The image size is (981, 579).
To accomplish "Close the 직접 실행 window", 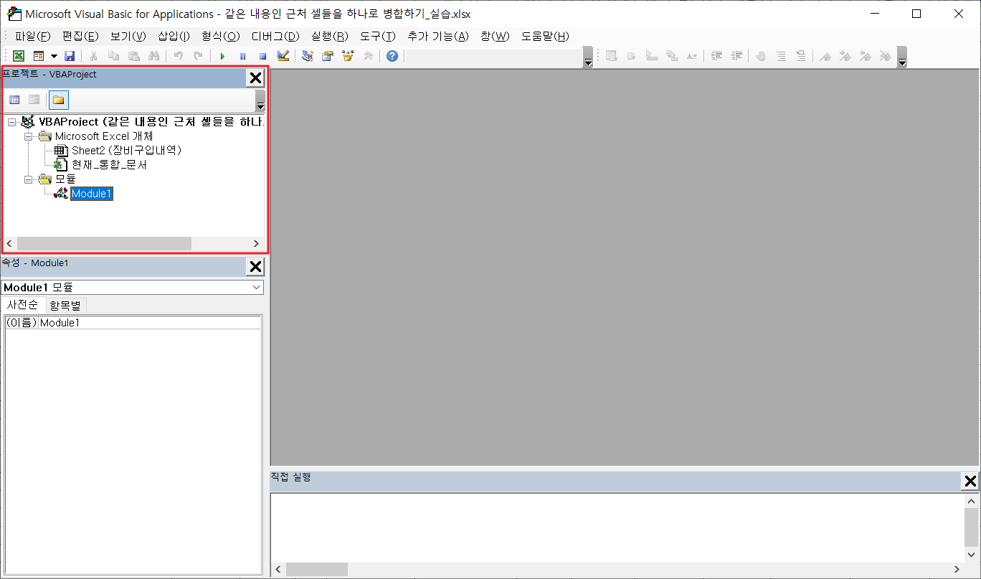I will 970,481.
